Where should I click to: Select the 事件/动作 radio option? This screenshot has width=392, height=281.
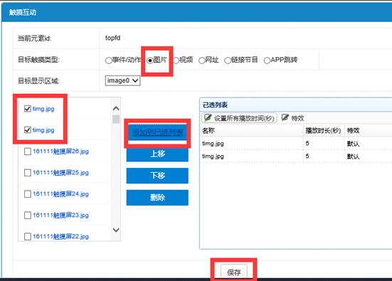point(109,60)
